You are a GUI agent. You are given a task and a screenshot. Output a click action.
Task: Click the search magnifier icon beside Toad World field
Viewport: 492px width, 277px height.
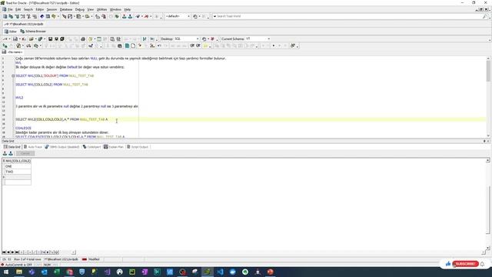click(485, 16)
